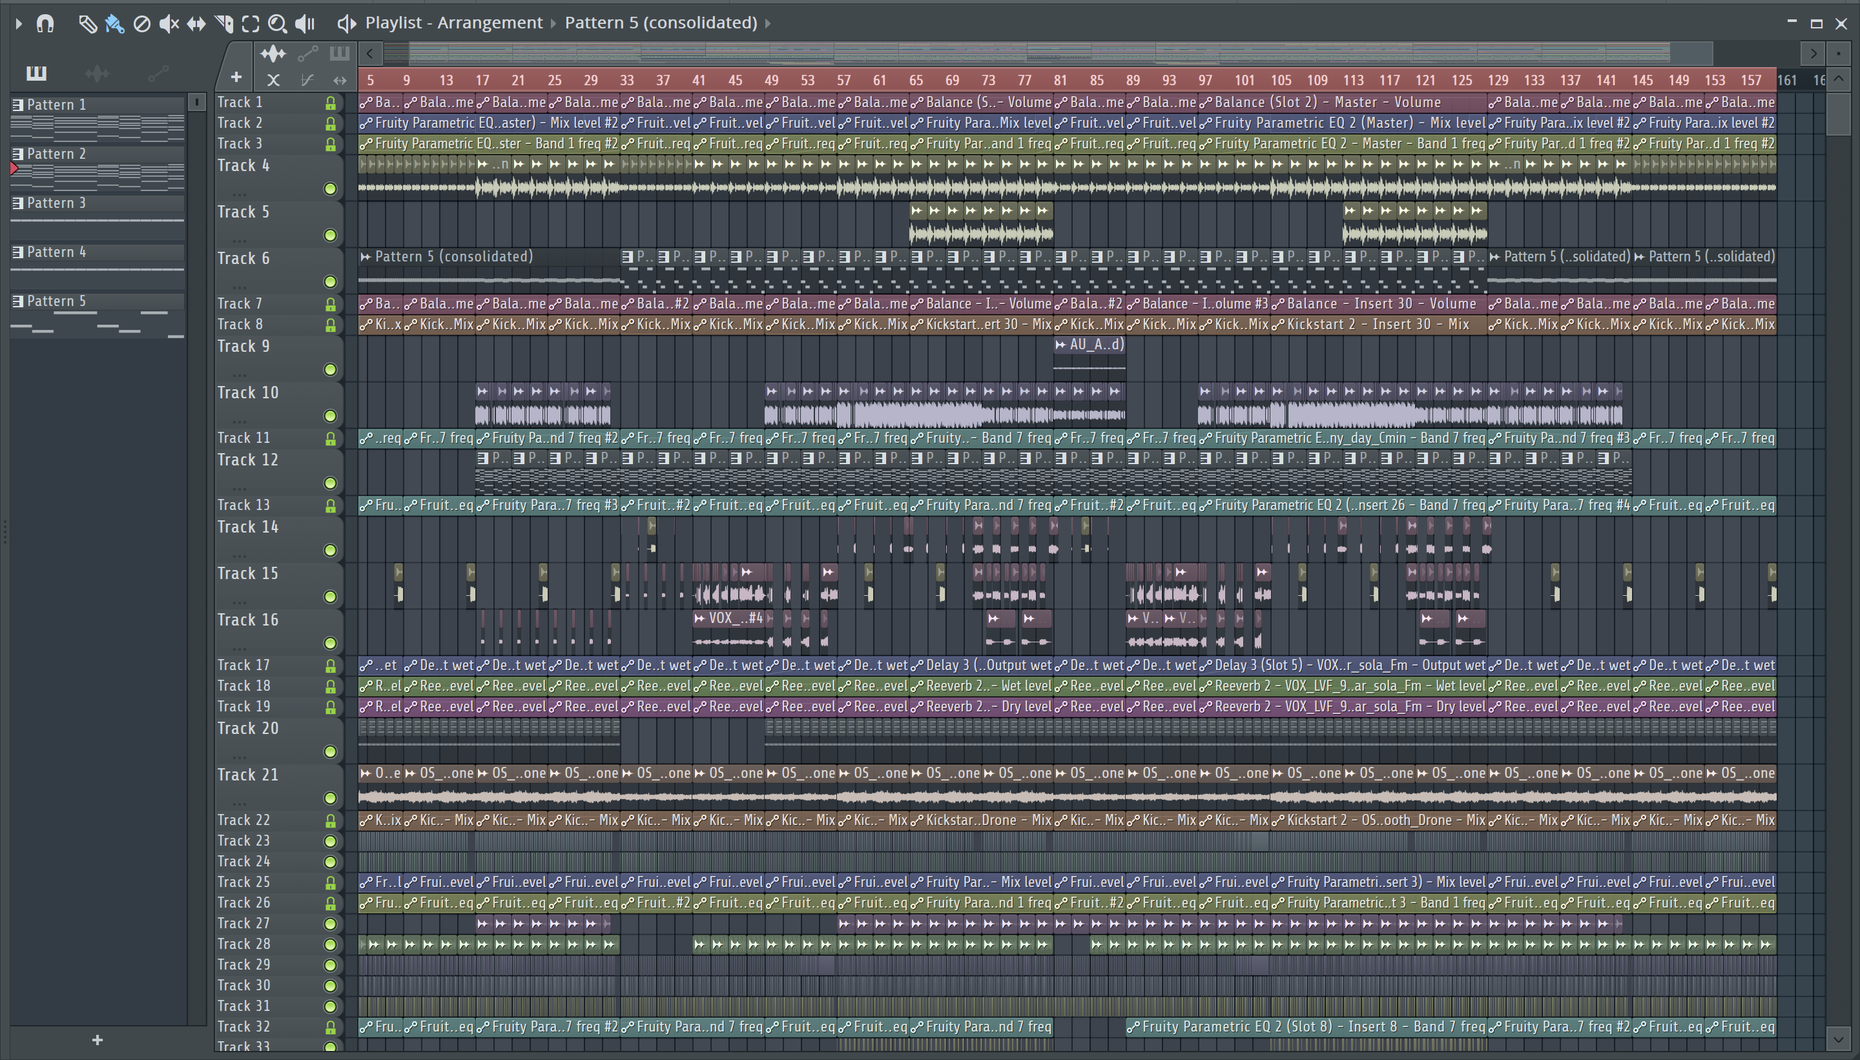
Task: Open Pattern 5 (consolidated) breadcrumb
Action: click(661, 23)
